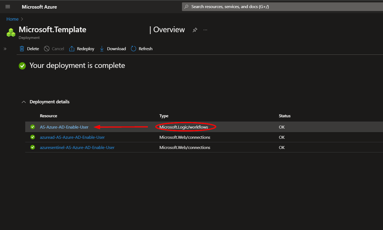Click the Your deployment is complete heading
Screen dimensions: 383x230
pyautogui.click(x=77, y=65)
